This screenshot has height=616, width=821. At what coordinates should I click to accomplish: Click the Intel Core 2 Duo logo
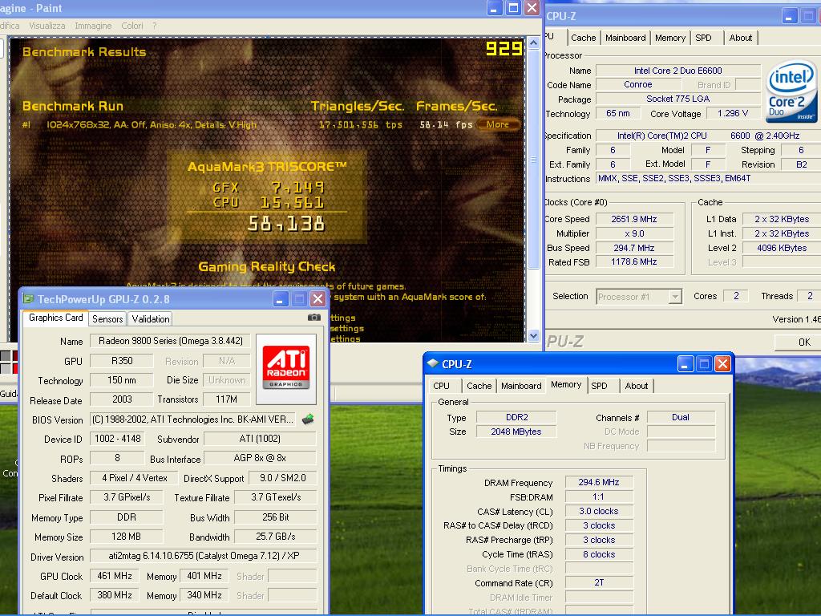coord(791,92)
